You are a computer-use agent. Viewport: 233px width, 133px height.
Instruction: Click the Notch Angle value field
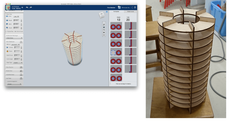click(x=17, y=59)
